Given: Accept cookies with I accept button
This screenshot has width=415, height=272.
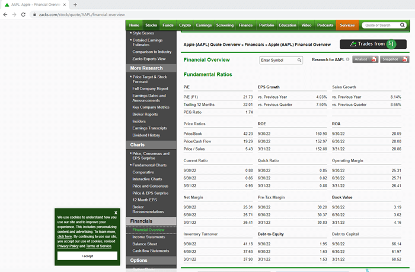Looking at the screenshot, I should [x=87, y=256].
